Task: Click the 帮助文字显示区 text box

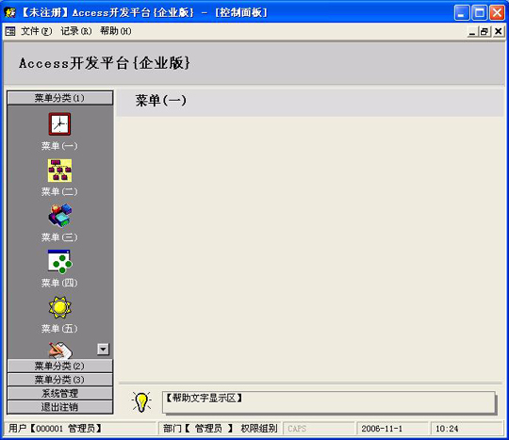Action: [x=329, y=402]
